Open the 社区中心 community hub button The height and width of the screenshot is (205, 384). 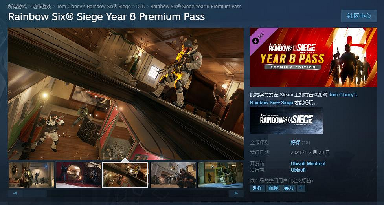359,16
